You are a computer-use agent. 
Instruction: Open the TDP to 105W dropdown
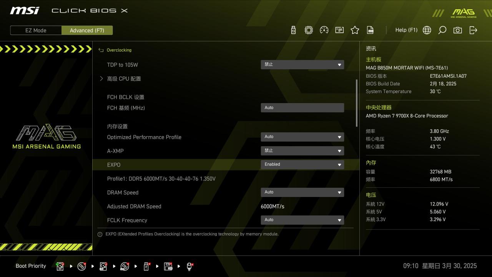tap(302, 65)
